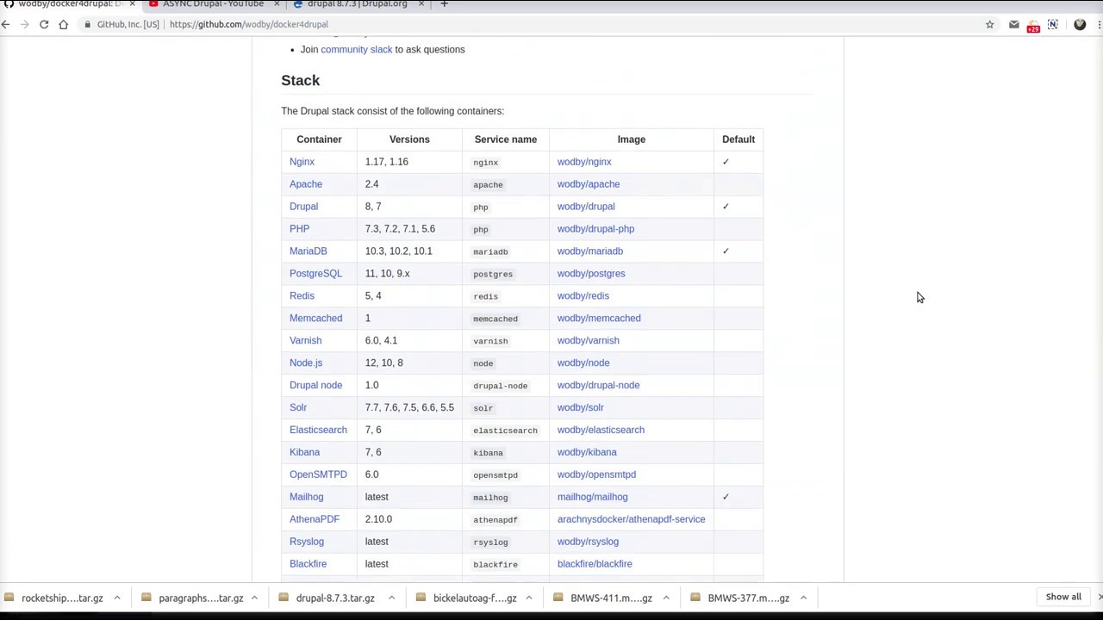Switch to the ASYNC Drupal YouTube tab
1103x620 pixels.
tap(212, 4)
